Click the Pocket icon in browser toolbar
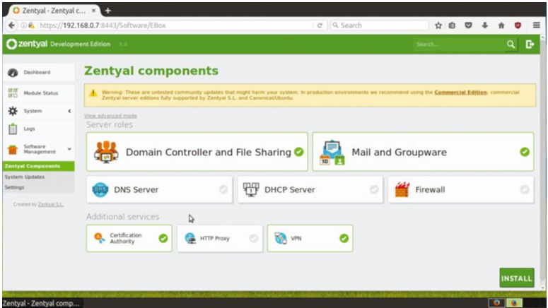The width and height of the screenshot is (548, 308). pos(468,25)
